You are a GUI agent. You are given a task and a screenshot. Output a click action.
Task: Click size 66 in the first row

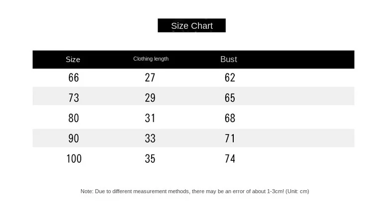[74, 77]
